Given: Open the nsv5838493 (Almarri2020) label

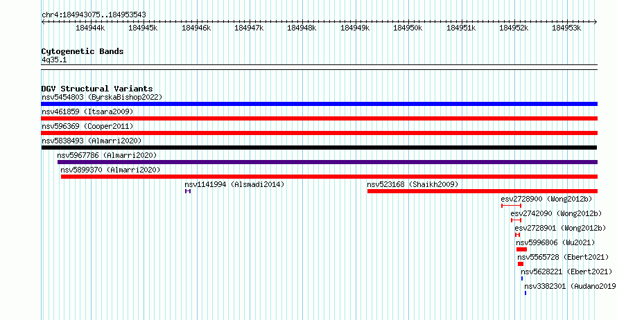Looking at the screenshot, I should (92, 141).
